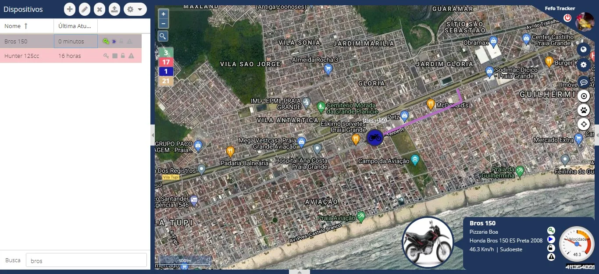This screenshot has width=599, height=274.
Task: Zoom in the map with plus button
Action: pyautogui.click(x=163, y=14)
